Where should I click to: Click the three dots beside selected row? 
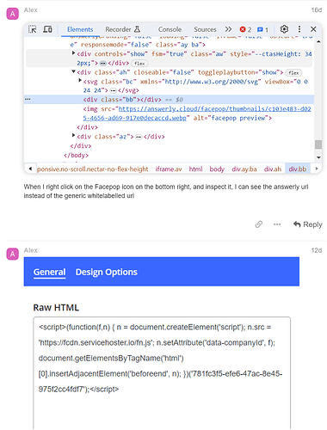pos(28,99)
